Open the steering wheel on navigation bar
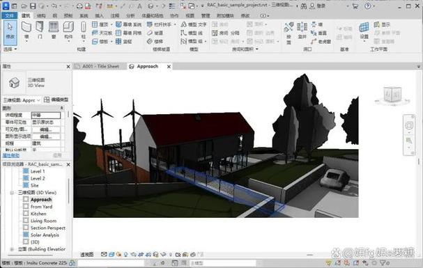Viewport: 423px width, 268px height. [x=409, y=125]
